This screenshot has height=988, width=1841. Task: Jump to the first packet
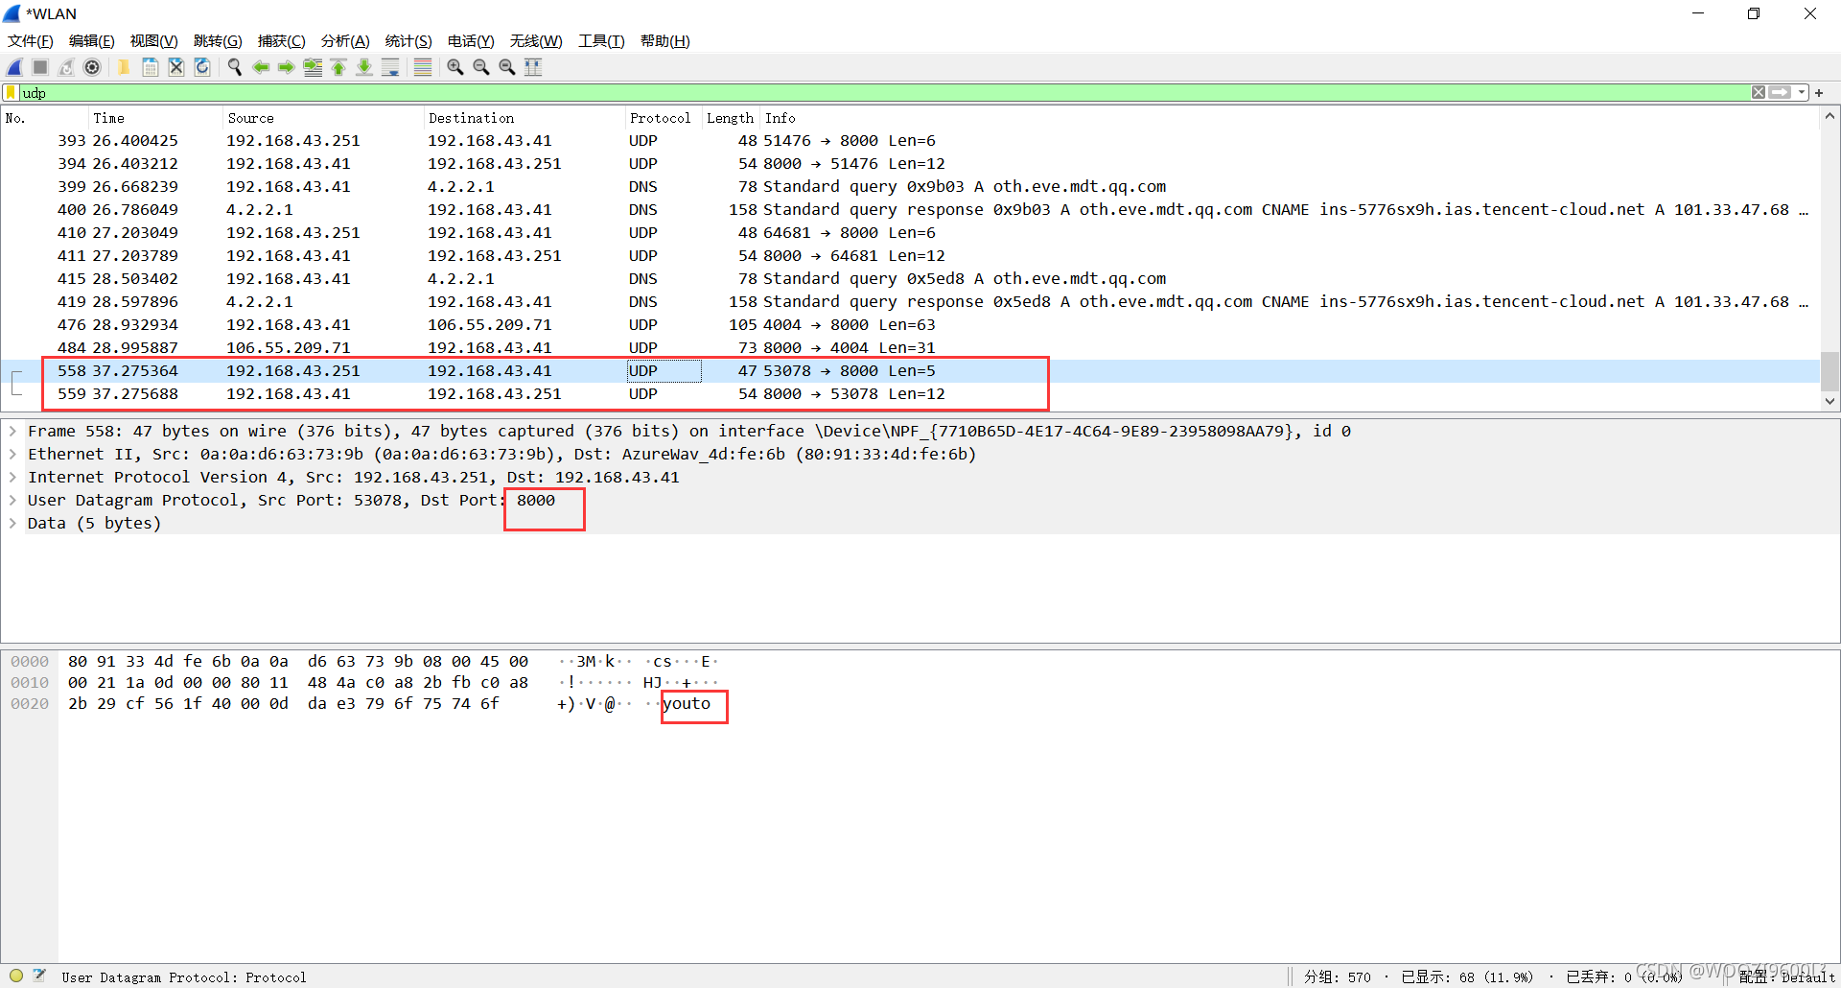(338, 67)
